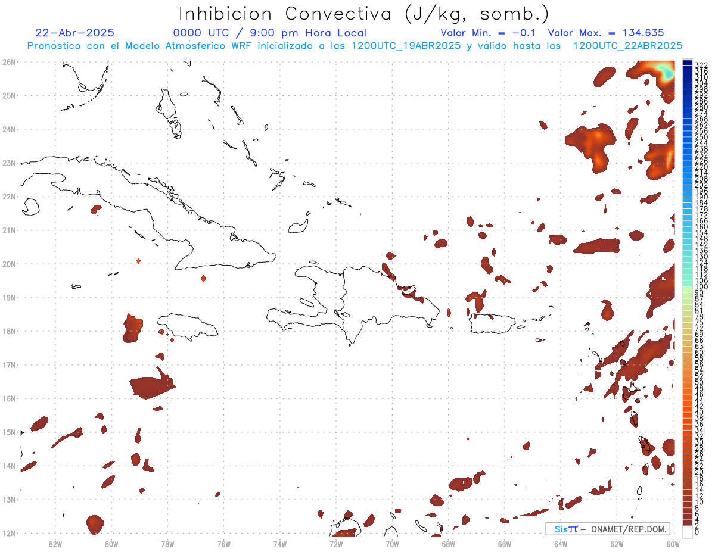This screenshot has height=552, width=715.
Task: Click the '78W' longitude label
Action: [x=167, y=544]
